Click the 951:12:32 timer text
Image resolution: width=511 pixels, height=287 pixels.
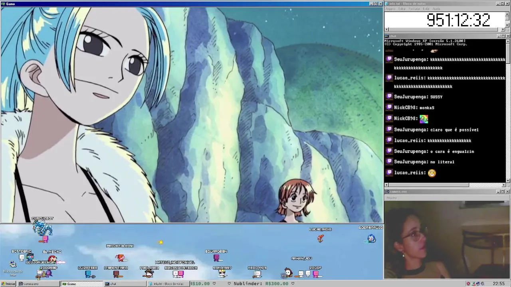click(458, 20)
